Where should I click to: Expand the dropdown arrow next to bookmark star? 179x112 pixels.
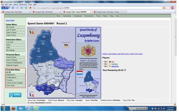pos(169,8)
